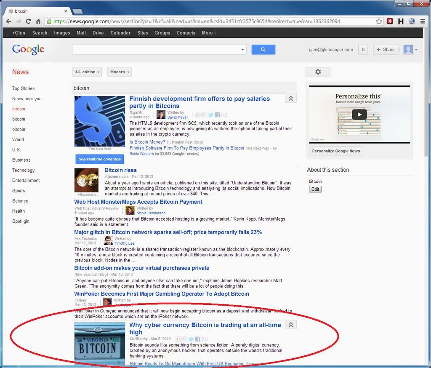The width and height of the screenshot is (431, 368).
Task: Open the H extension icon
Action: coord(401,21)
